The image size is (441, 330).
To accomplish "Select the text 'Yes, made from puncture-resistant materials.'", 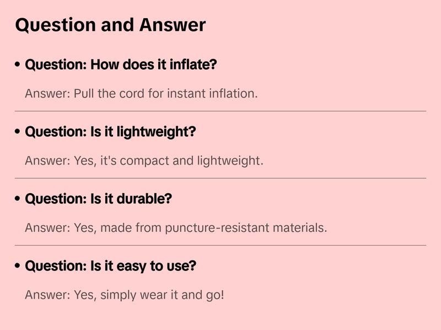I will pos(200,228).
